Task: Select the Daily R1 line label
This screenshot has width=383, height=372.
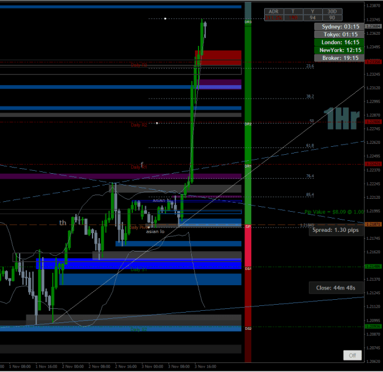Action: (138, 167)
